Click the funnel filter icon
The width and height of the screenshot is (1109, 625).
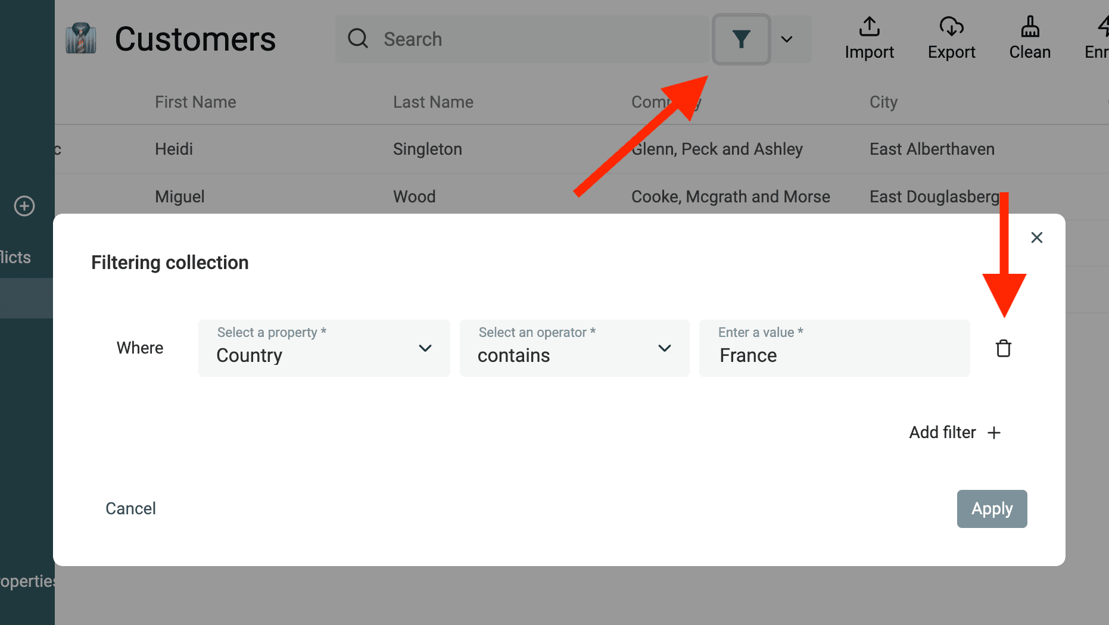click(x=741, y=39)
